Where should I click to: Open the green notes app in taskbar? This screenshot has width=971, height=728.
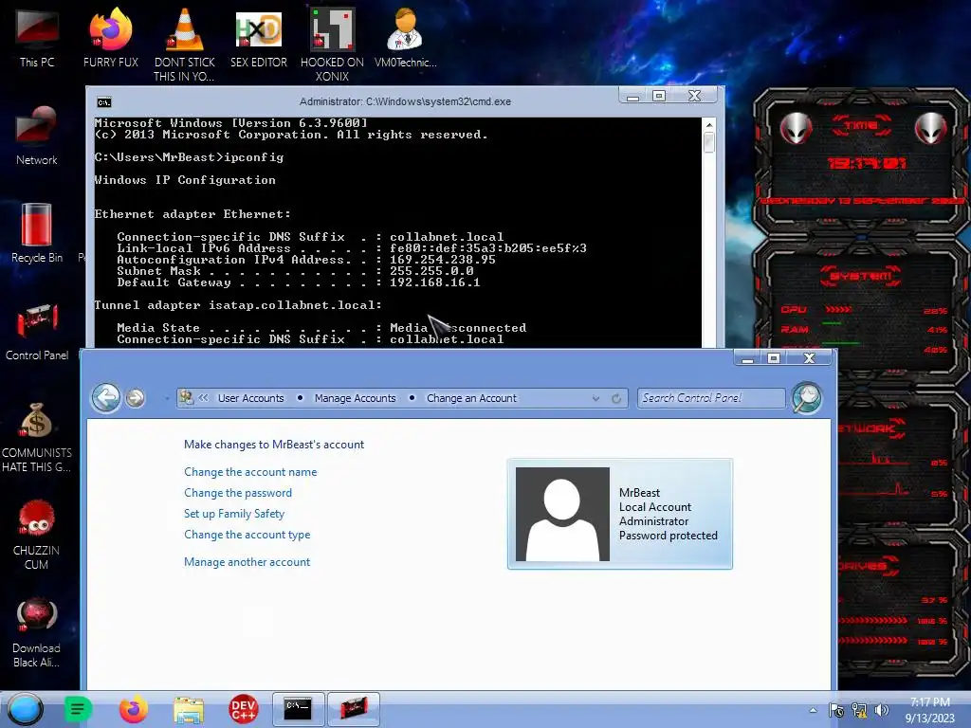coord(78,709)
